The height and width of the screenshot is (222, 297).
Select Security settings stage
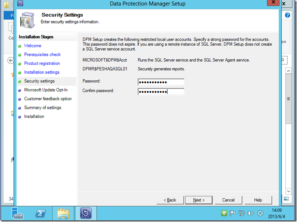[39, 81]
